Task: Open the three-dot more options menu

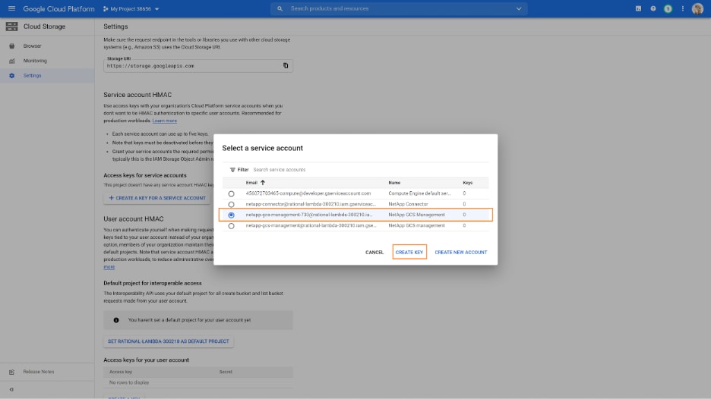Action: 682,8
